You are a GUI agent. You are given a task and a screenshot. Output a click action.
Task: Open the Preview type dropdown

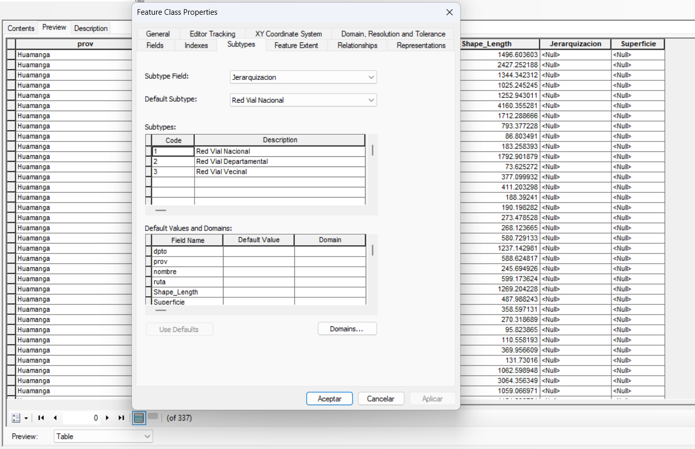click(x=147, y=436)
